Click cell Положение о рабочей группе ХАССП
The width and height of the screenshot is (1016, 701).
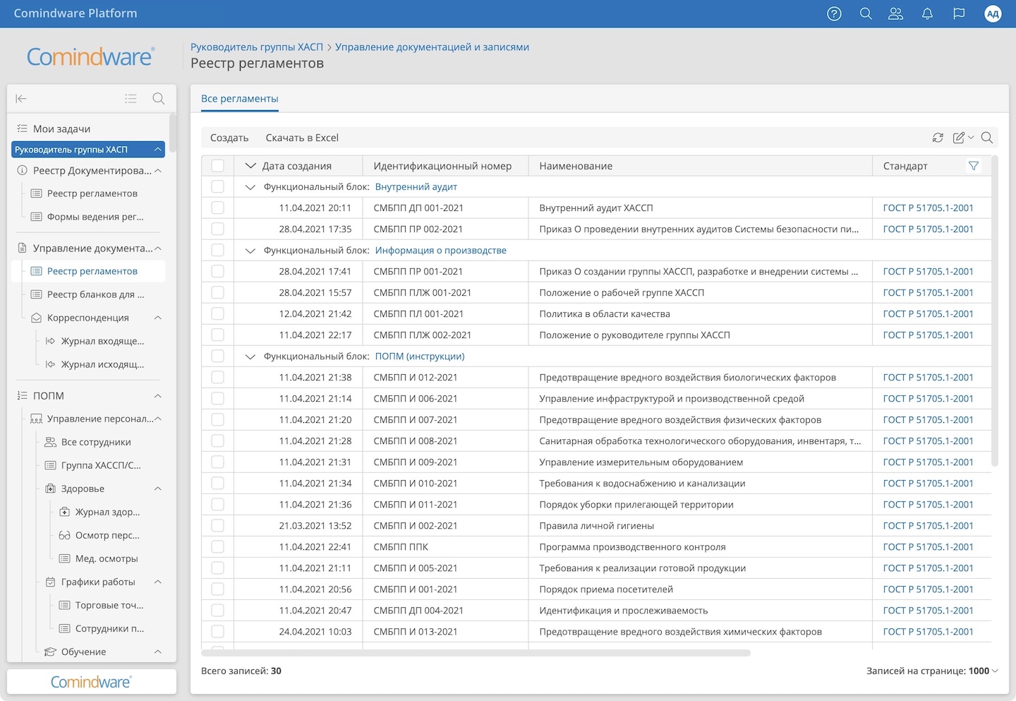622,292
